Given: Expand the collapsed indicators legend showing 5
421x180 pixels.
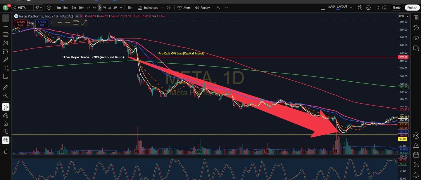Looking at the screenshot, I should tap(18, 31).
